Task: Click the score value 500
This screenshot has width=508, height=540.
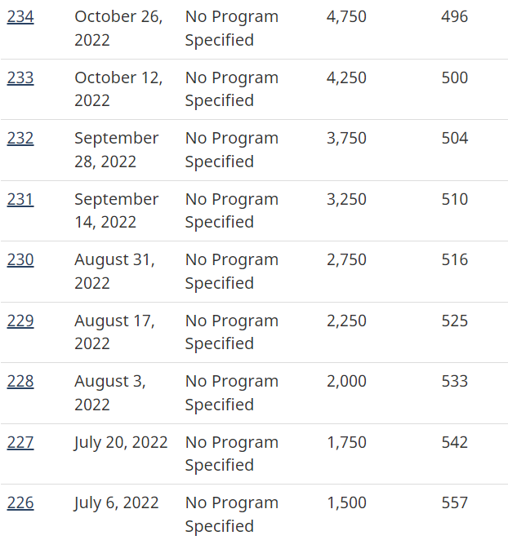Action: coord(454,78)
